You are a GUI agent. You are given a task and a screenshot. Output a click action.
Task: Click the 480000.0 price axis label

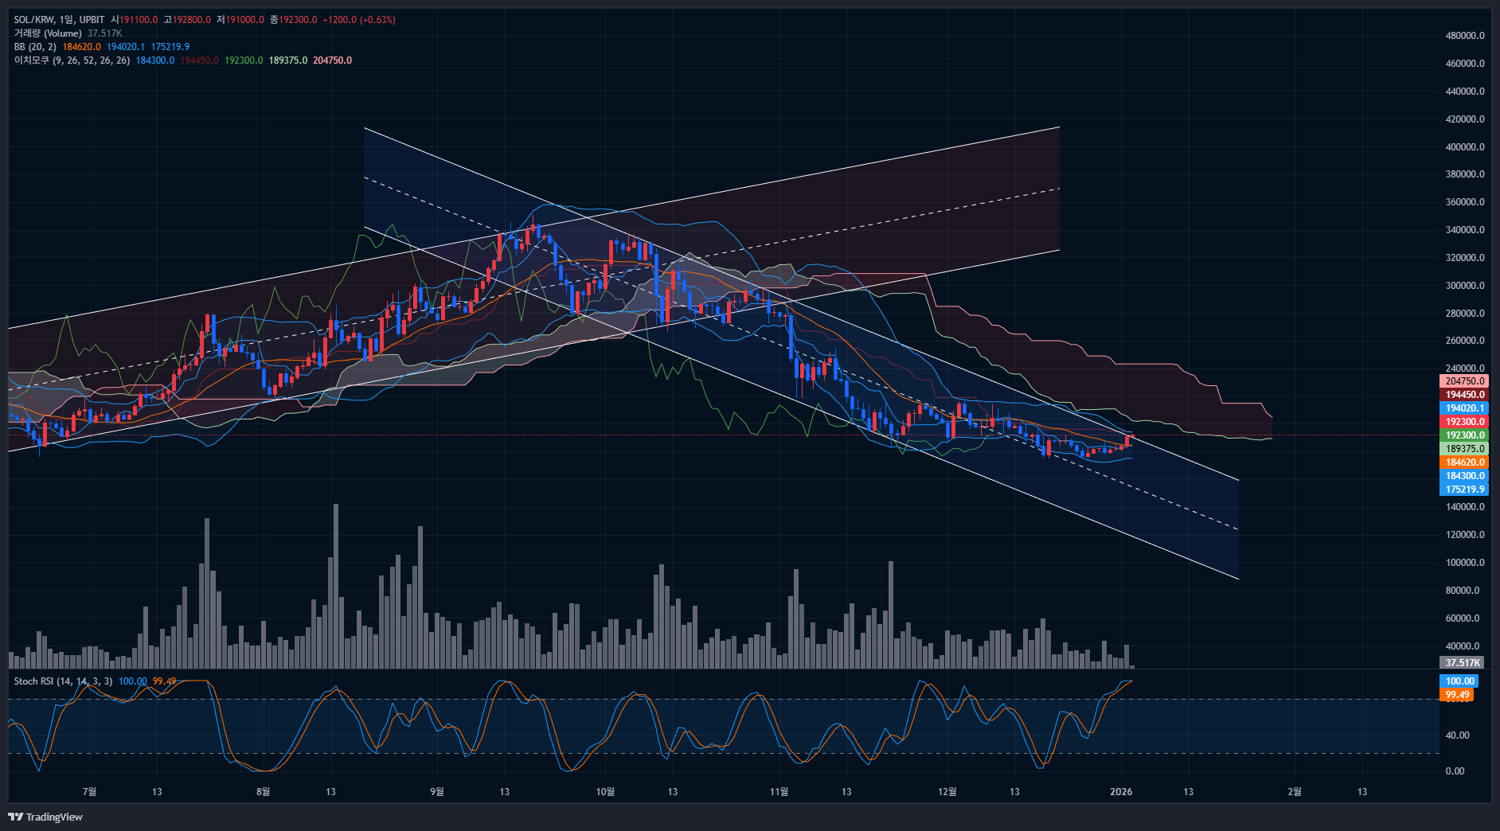[x=1464, y=36]
